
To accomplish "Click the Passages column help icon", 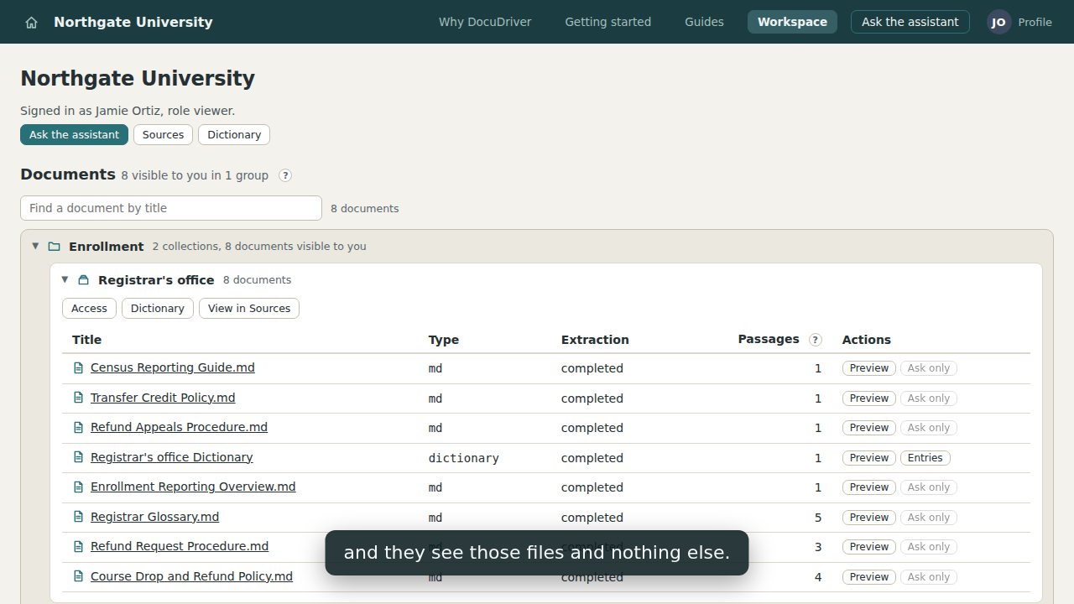I will pyautogui.click(x=815, y=340).
